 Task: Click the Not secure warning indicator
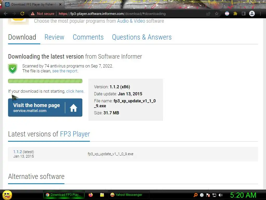coord(43,14)
